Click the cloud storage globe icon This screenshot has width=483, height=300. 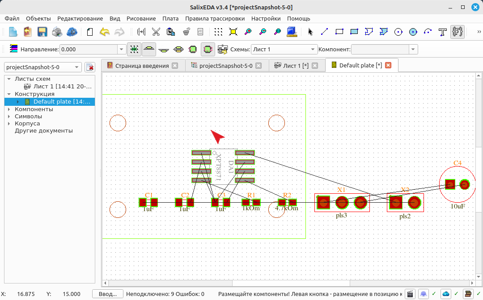click(x=72, y=32)
